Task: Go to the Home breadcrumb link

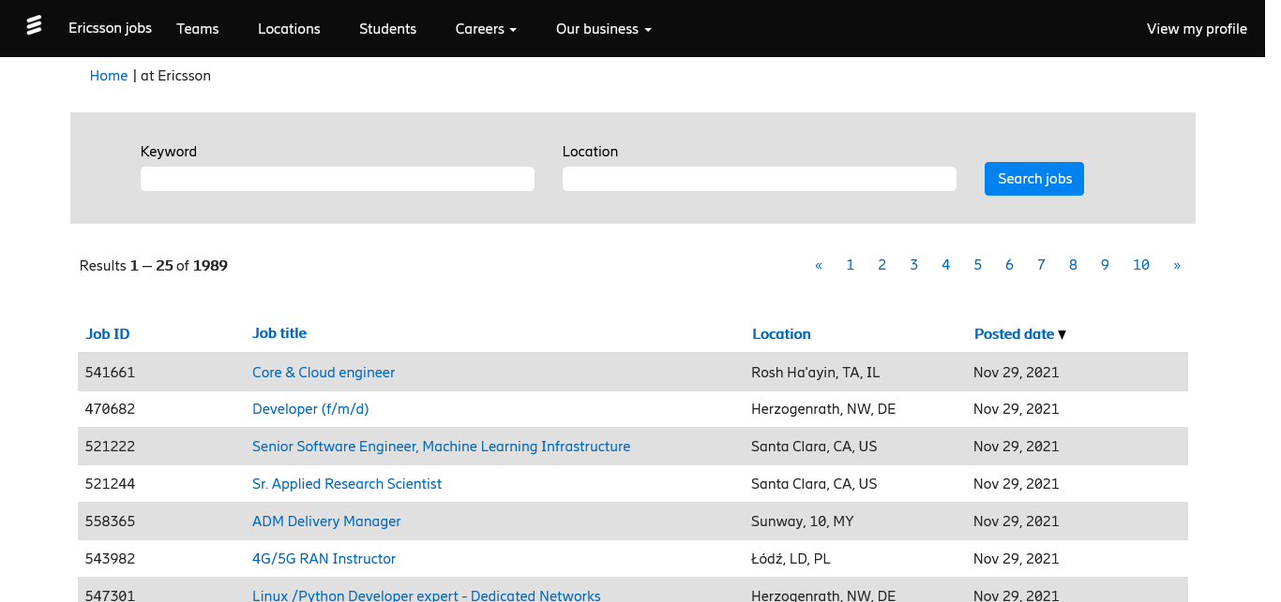Action: (109, 76)
